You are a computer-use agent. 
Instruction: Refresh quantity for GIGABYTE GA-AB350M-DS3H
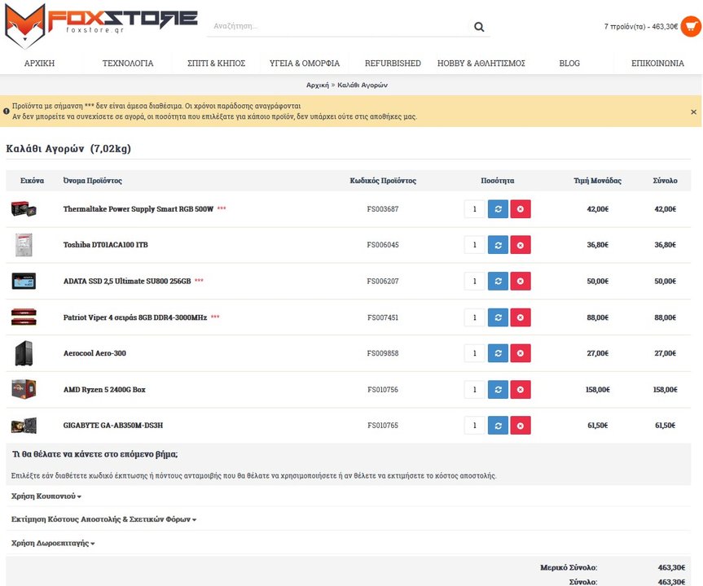pos(498,426)
